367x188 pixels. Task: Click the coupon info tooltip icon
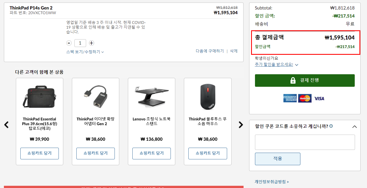[331, 126]
